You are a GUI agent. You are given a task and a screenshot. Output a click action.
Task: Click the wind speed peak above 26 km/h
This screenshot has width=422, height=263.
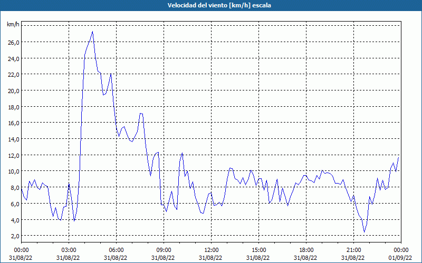coord(92,32)
